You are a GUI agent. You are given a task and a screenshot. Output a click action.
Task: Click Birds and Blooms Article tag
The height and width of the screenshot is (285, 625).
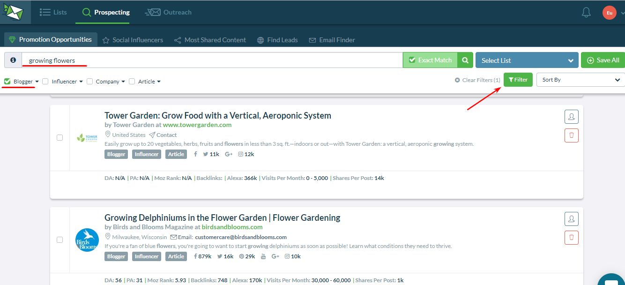tap(176, 256)
